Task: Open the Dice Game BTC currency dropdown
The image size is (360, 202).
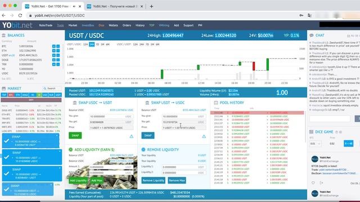Action: point(315,144)
